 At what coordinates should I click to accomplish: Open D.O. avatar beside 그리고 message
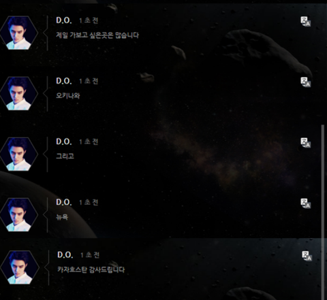(x=18, y=154)
